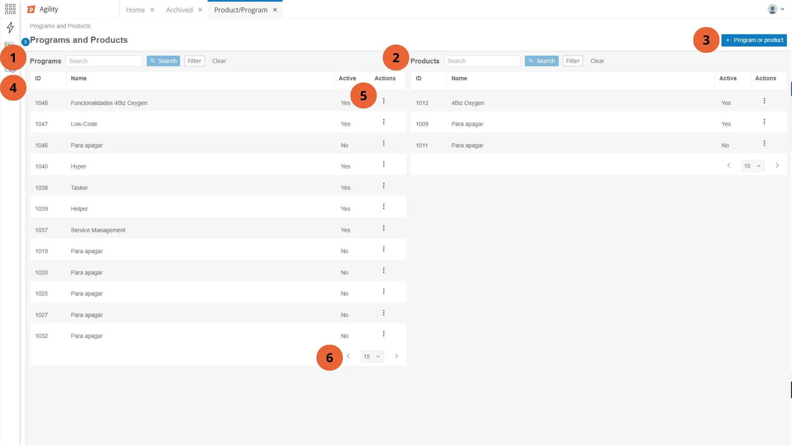Open actions menu for Helper program
Image resolution: width=792 pixels, height=445 pixels.
(x=384, y=207)
